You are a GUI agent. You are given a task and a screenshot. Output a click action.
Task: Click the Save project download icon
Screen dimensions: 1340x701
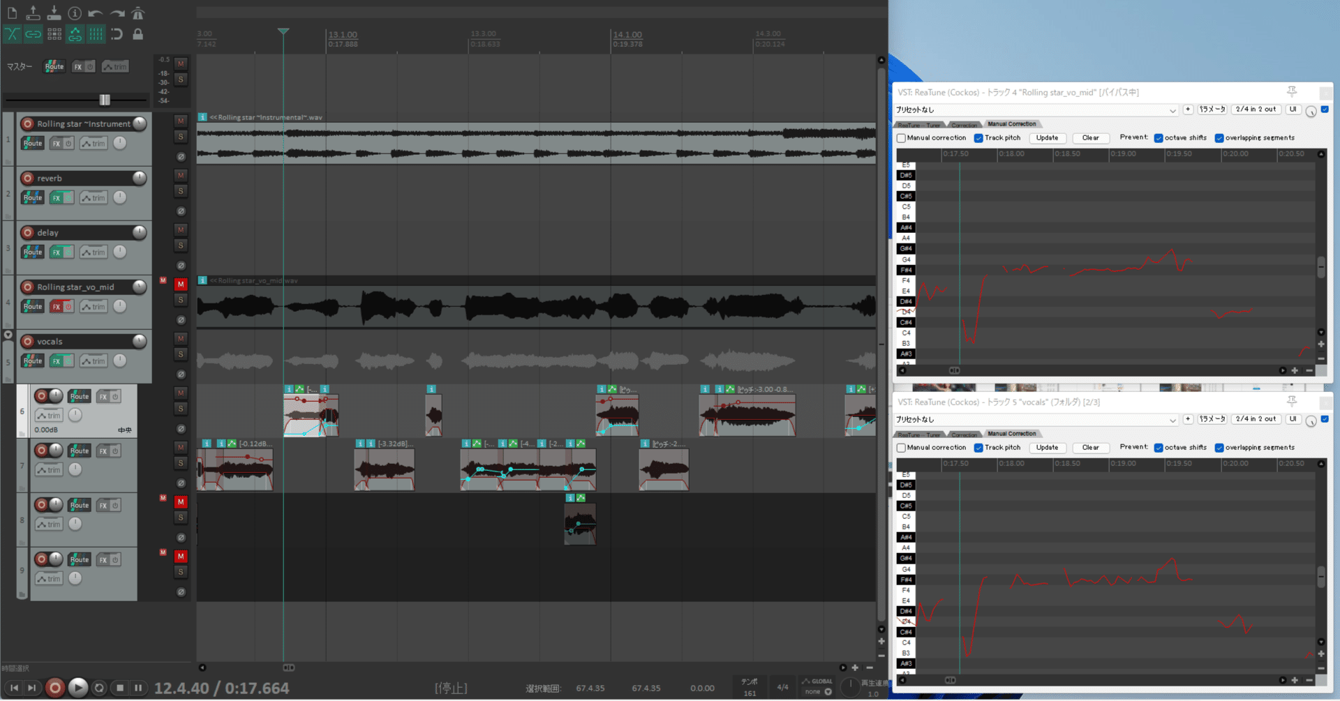54,13
